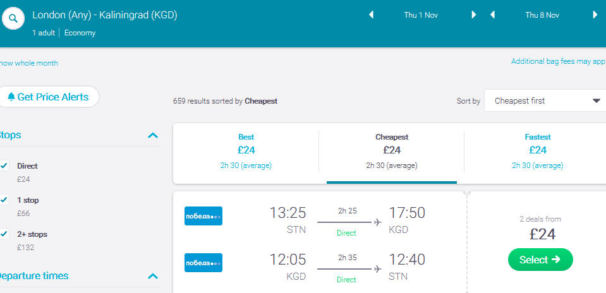
Task: Open the Cheapest first sort dropdown
Action: pos(545,101)
